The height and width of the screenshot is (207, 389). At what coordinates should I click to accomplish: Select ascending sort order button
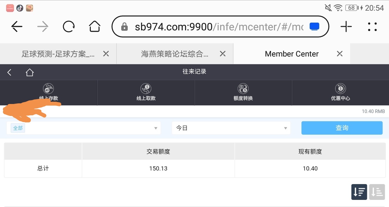click(377, 192)
